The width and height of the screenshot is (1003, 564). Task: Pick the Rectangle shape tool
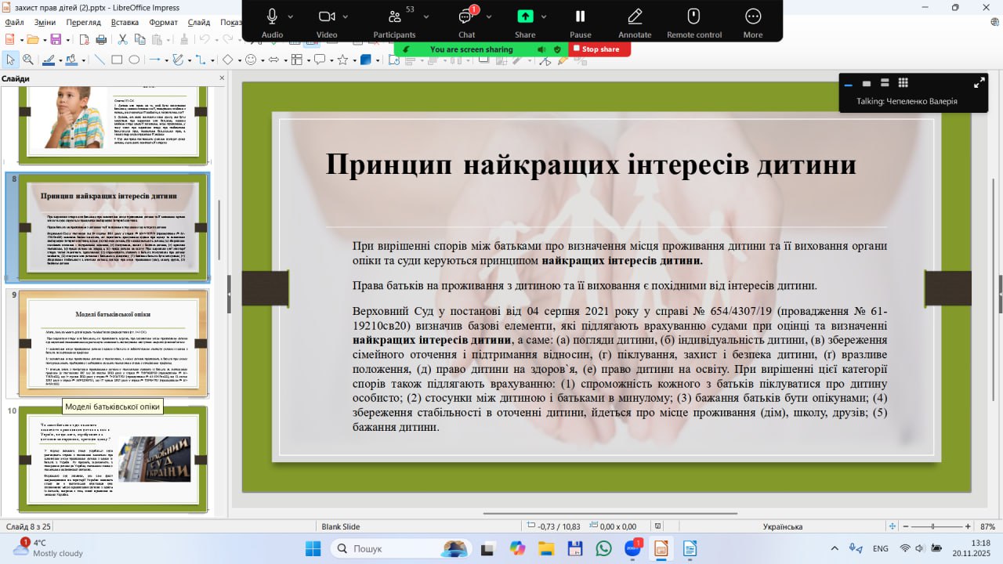tap(117, 60)
